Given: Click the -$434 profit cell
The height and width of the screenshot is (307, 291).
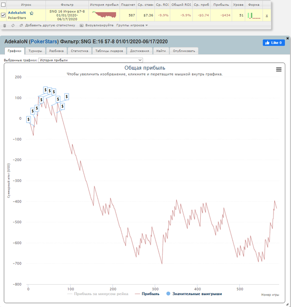Looking at the screenshot, I should coord(221,15).
